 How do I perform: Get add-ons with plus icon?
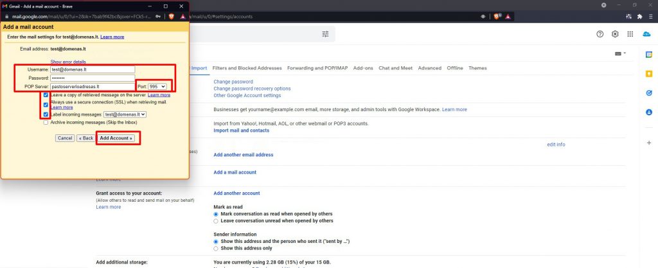coord(649,143)
